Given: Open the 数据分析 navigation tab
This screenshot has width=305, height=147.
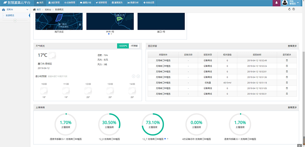Looking at the screenshot, I should coord(133,3).
